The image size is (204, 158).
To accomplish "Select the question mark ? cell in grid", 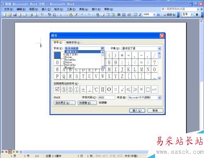I will point(154,63).
